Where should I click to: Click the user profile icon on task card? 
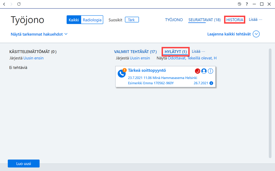click(204, 71)
